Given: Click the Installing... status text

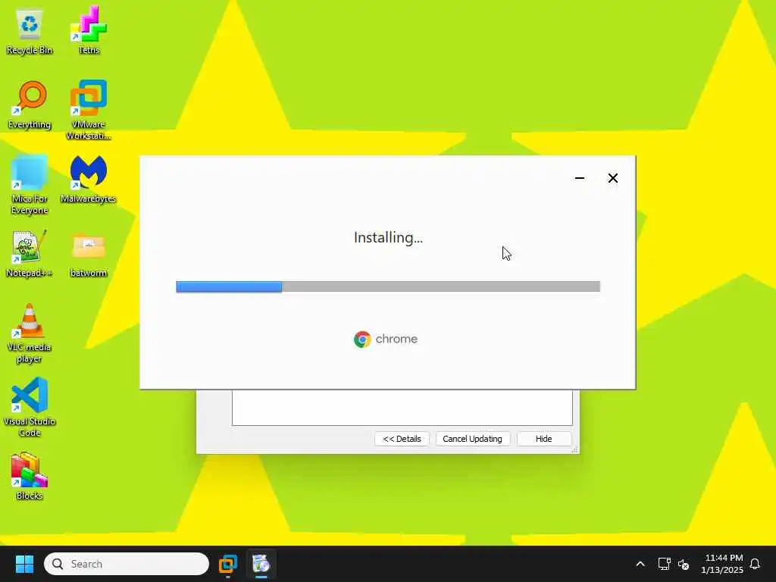Looking at the screenshot, I should pyautogui.click(x=388, y=237).
